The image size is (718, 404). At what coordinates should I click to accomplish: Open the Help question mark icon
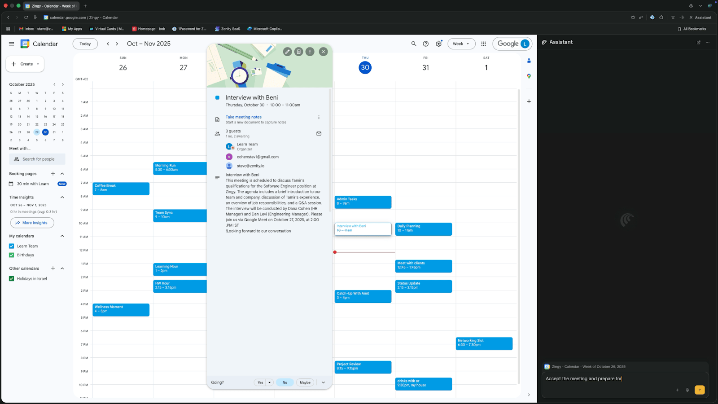pos(425,44)
